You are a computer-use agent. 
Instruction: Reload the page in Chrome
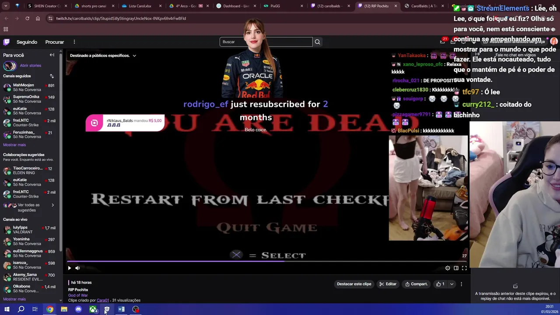(x=27, y=18)
